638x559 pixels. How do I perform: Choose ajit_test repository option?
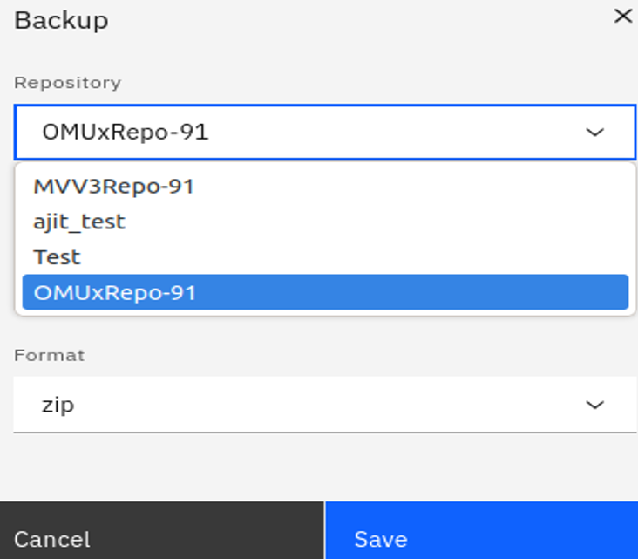point(79,222)
